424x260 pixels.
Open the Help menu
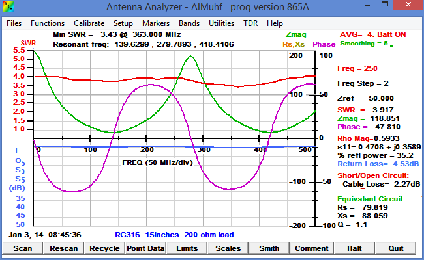coord(275,23)
